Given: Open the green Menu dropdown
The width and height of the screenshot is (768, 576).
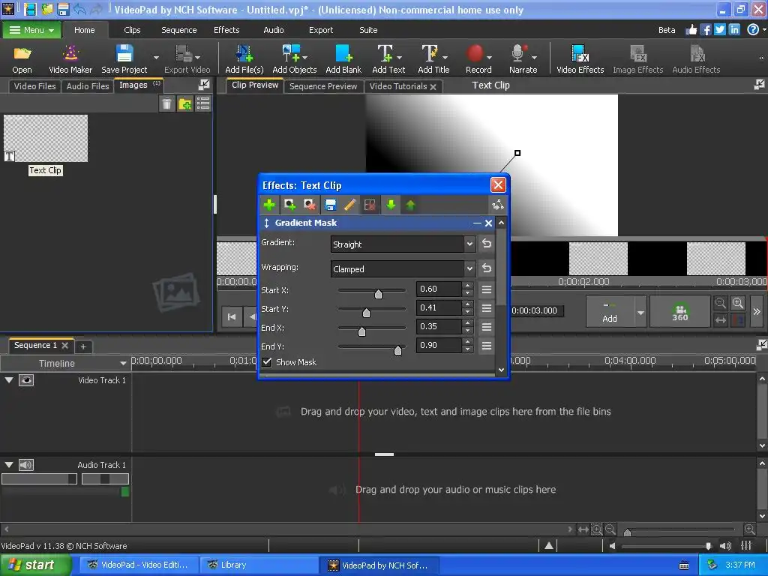Looking at the screenshot, I should (31, 30).
